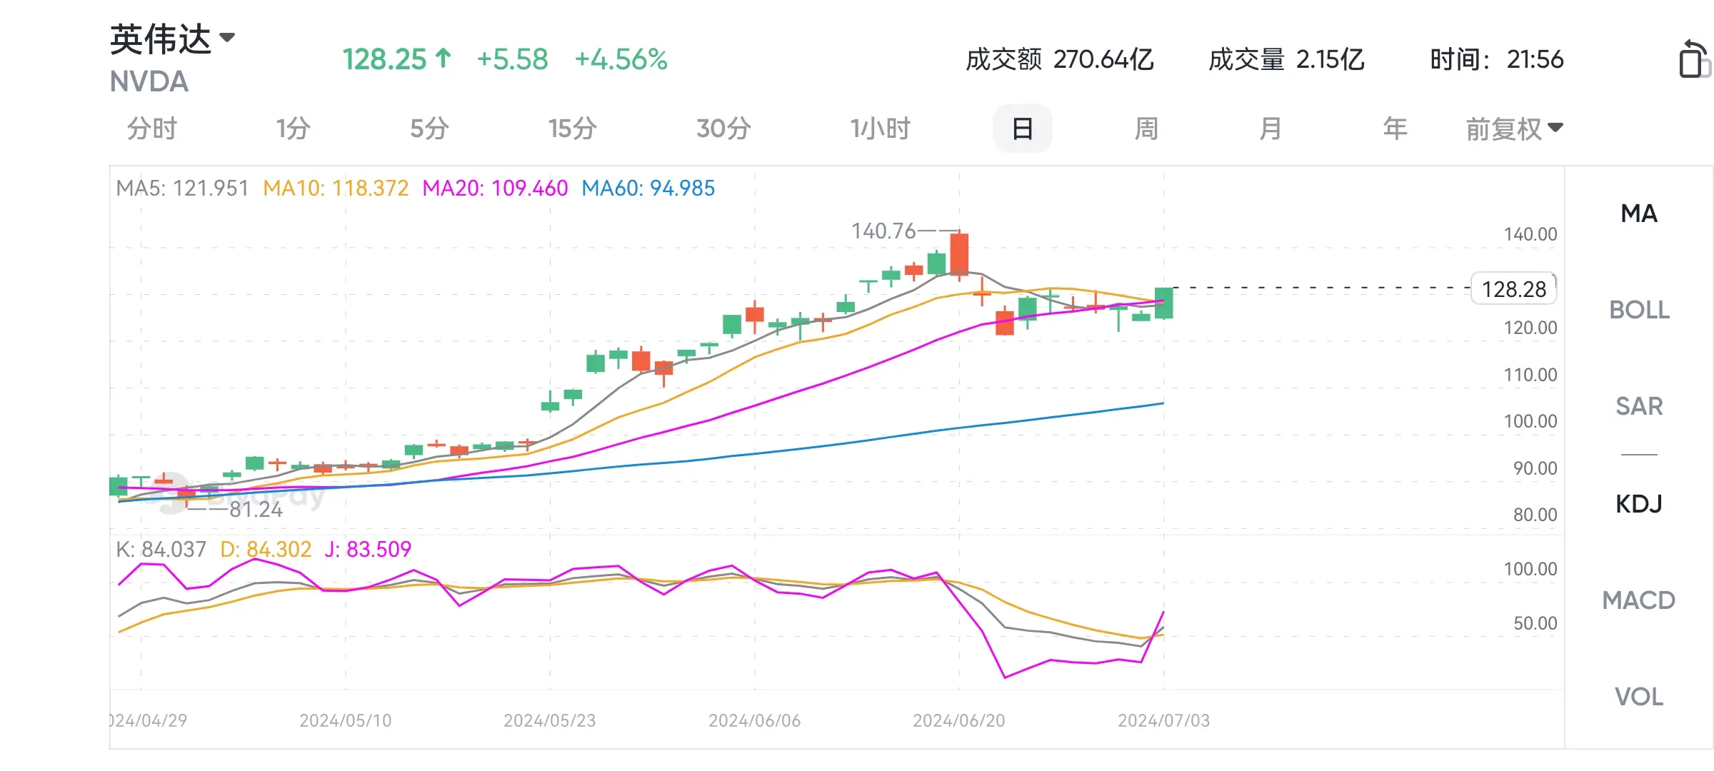Switch to the 分时 chart tab
Image resolution: width=1714 pixels, height=771 pixels.
point(151,129)
